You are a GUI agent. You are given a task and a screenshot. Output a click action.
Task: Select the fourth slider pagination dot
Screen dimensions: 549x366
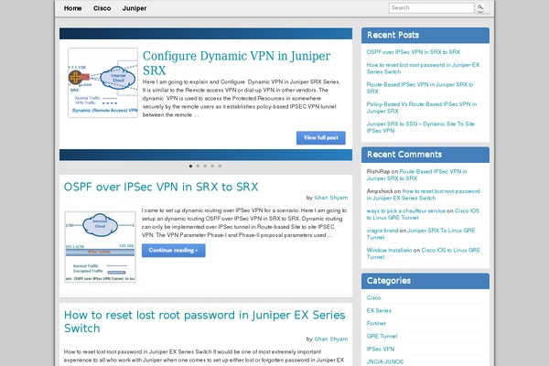point(212,166)
